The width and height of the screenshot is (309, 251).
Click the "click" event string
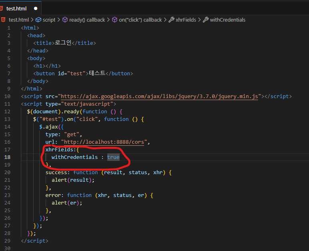coord(87,119)
